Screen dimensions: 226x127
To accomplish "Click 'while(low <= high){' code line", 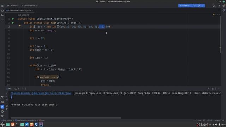I will 43,66.
